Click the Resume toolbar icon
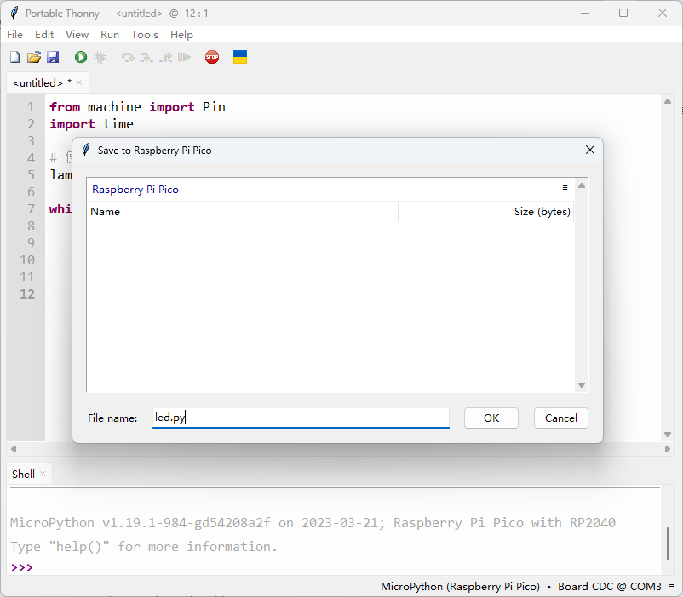Image resolution: width=683 pixels, height=597 pixels. point(184,57)
